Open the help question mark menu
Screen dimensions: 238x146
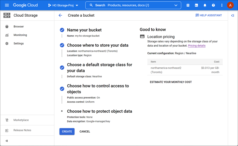(x=213, y=5)
